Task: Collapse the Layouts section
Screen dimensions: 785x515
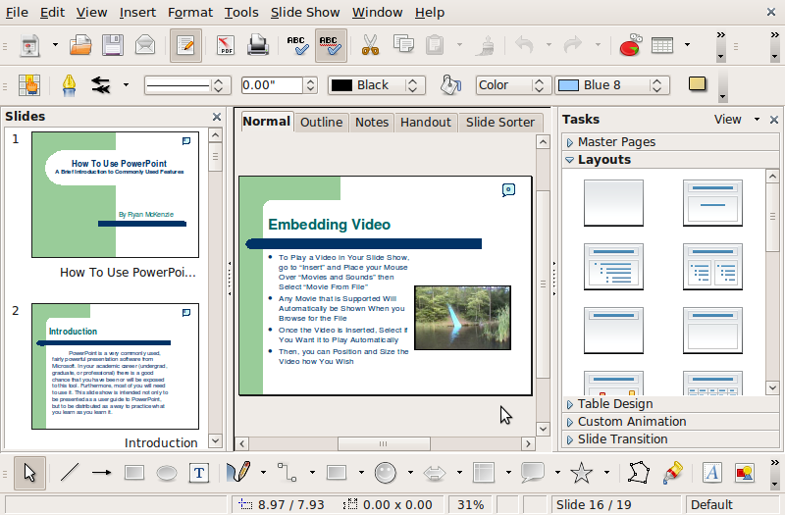Action: click(x=670, y=160)
